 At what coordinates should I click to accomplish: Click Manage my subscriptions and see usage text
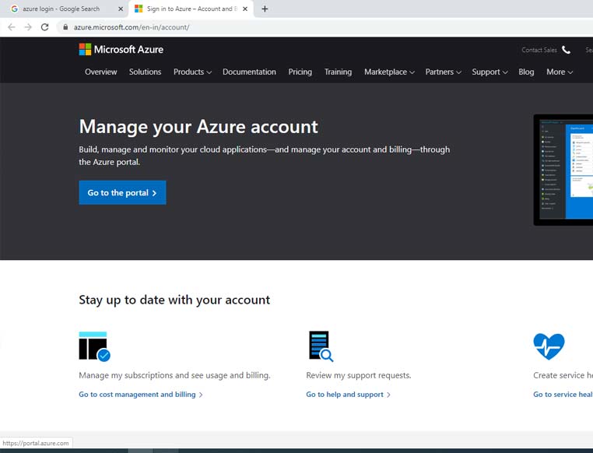point(175,375)
